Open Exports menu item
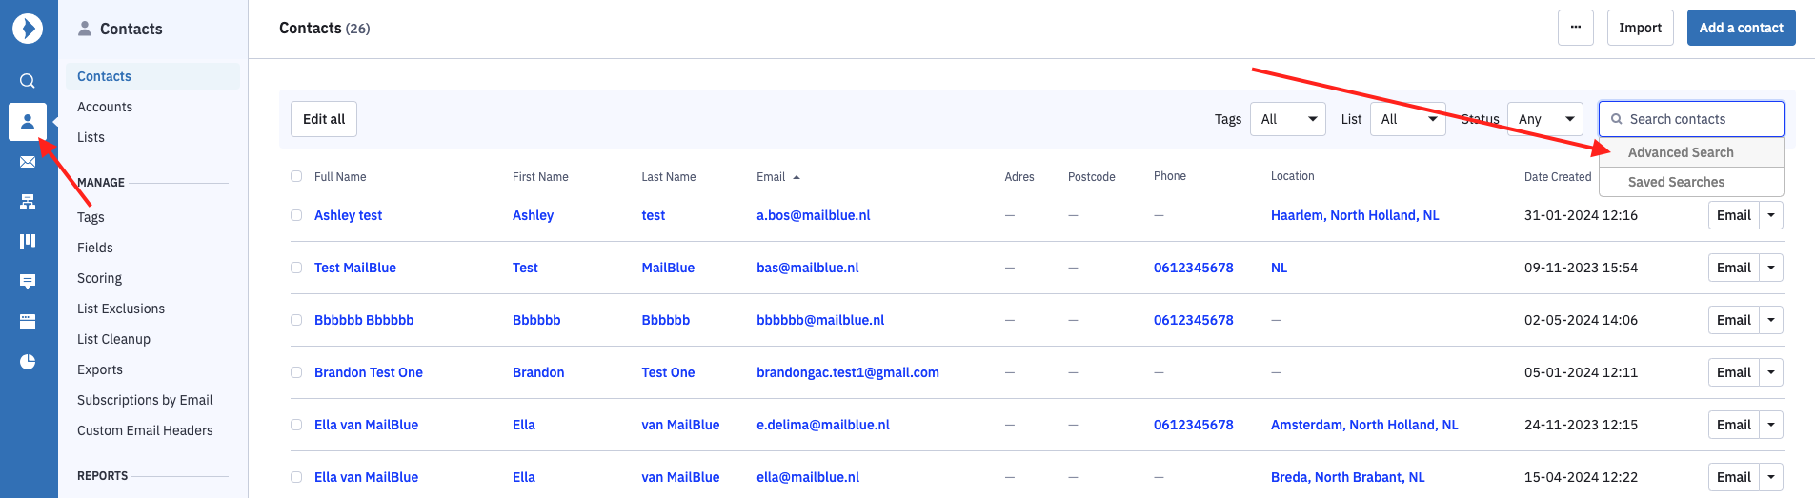This screenshot has width=1815, height=498. pyautogui.click(x=100, y=369)
